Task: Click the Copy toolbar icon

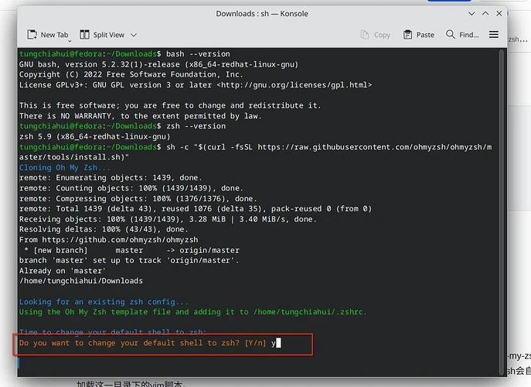Action: 376,35
